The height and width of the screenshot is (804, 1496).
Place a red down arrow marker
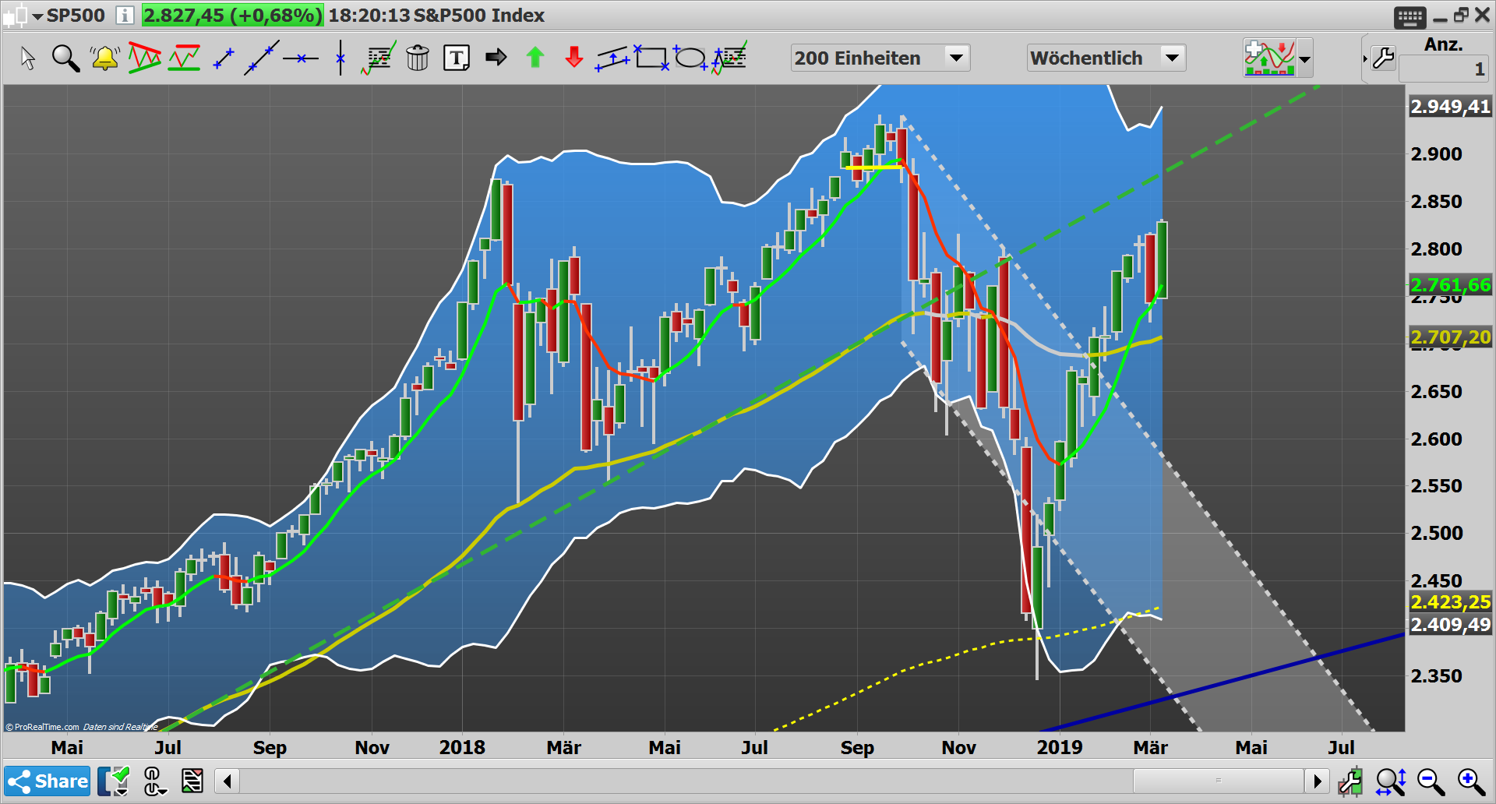coord(574,57)
